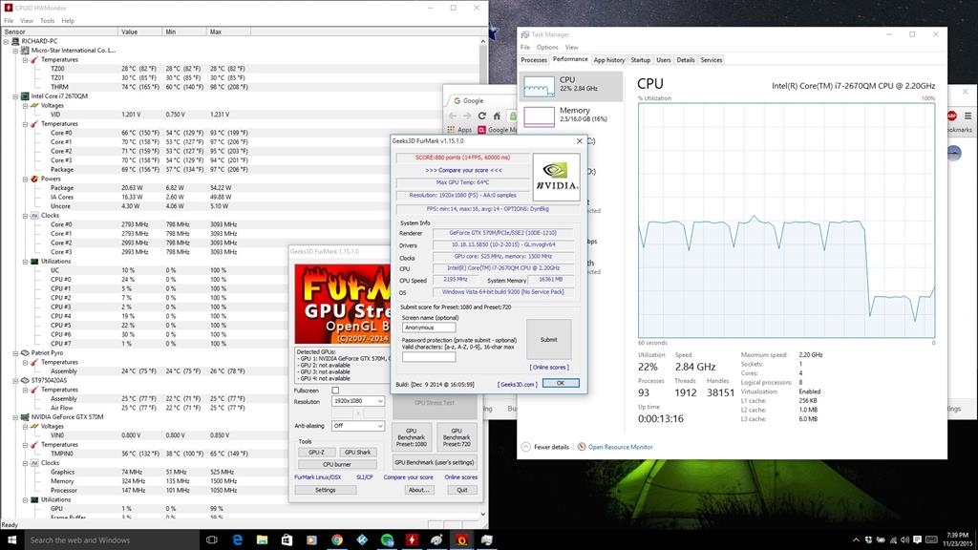Viewport: 978px width, 550px height.
Task: Open FurMark Settings button
Action: [325, 490]
